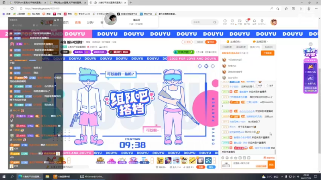Select the fourth ranking tab with (0)
The height and width of the screenshot is (180, 321).
(268, 47)
